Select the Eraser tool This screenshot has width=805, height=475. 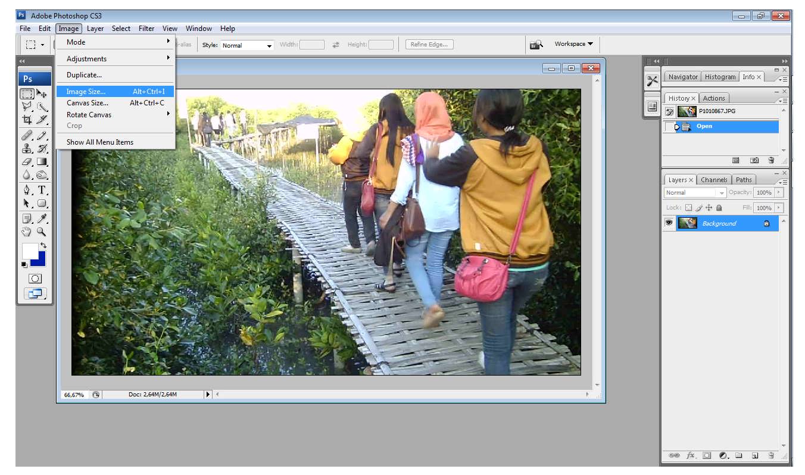pos(27,162)
